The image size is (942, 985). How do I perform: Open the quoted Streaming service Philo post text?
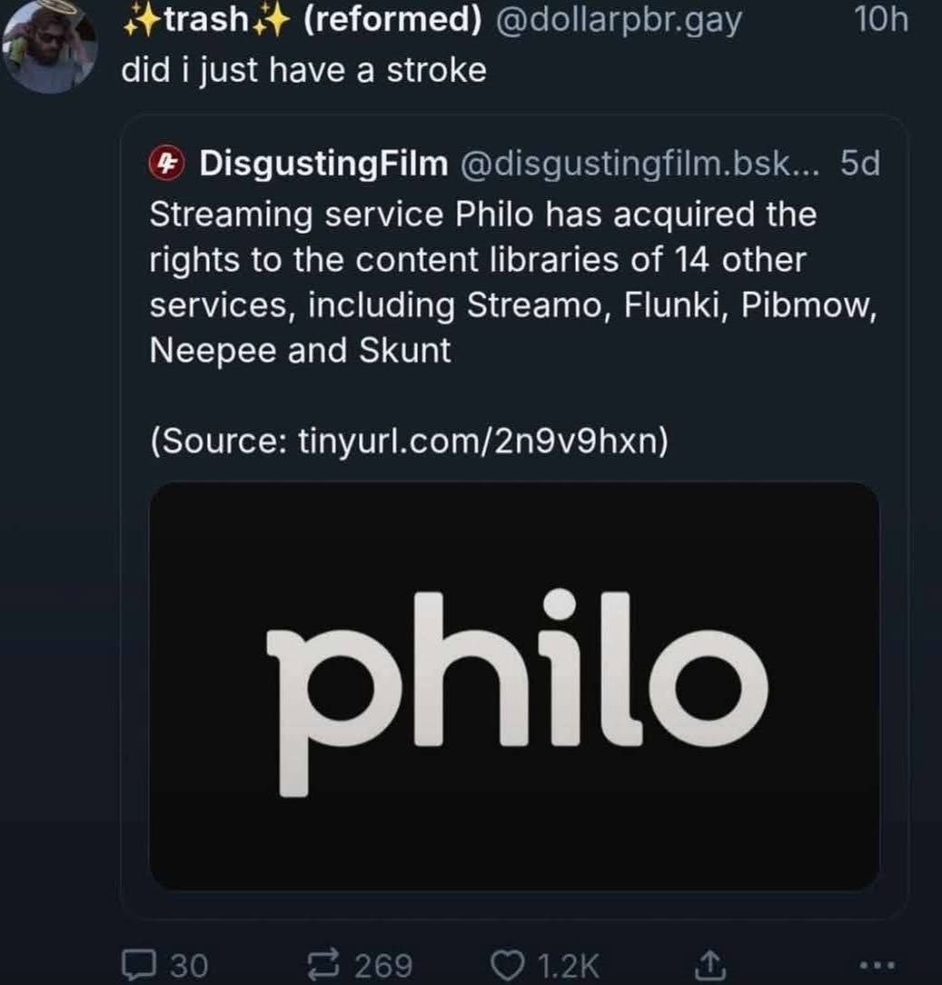coord(514,282)
